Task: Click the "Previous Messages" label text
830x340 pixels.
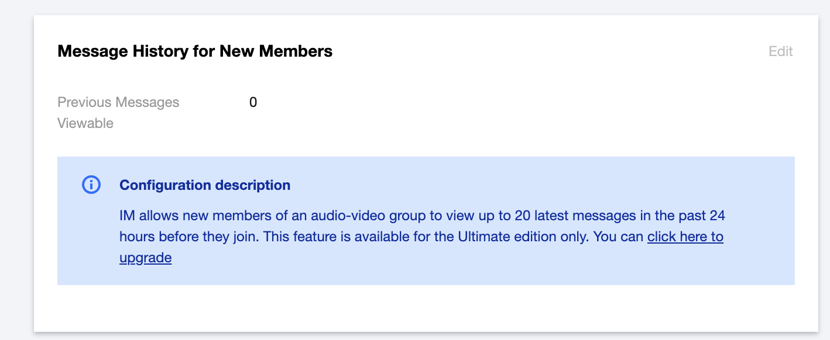Action: (x=118, y=102)
